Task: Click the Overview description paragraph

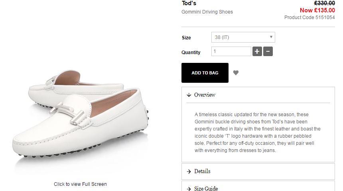Action: click(x=258, y=133)
